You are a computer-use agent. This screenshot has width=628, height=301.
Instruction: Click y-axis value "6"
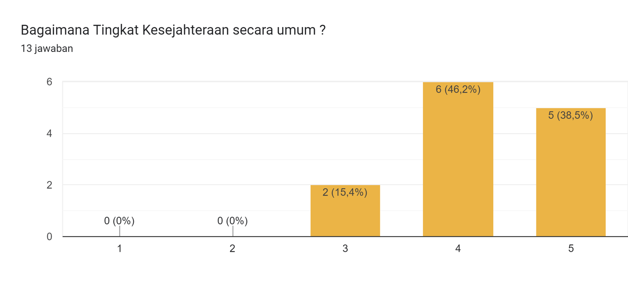pyautogui.click(x=49, y=82)
